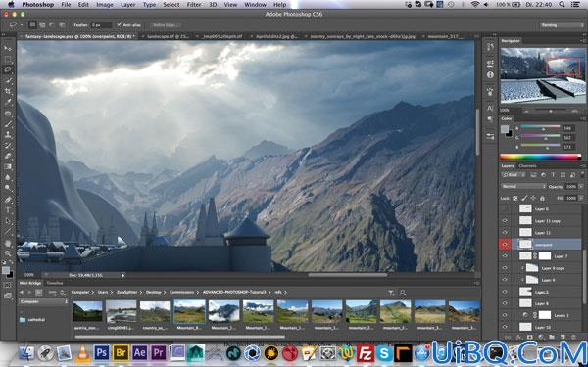Open Skype from the Dock
Image resolution: width=588 pixels, height=367 pixels.
click(x=384, y=353)
